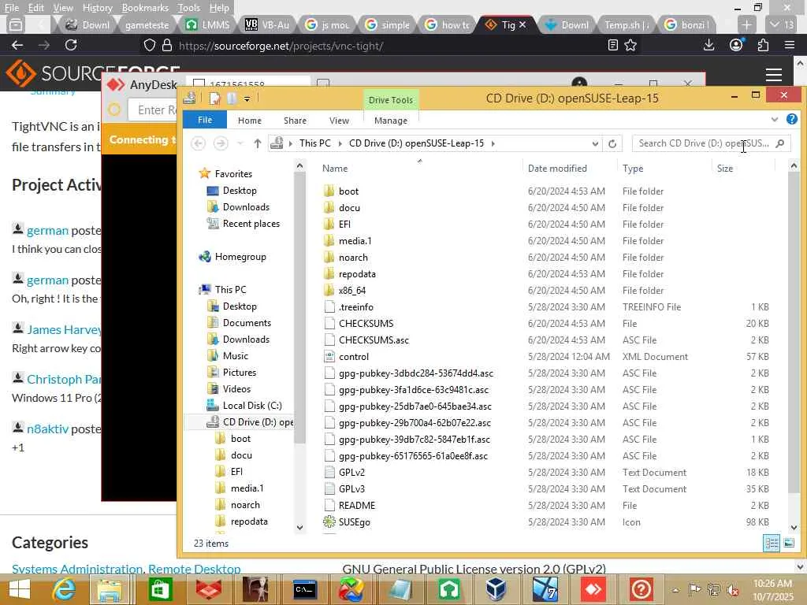Open Firefox downloads panel icon
The image size is (807, 605).
click(x=708, y=45)
